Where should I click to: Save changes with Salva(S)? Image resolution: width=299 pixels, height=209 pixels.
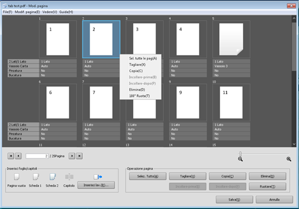coord(234,200)
